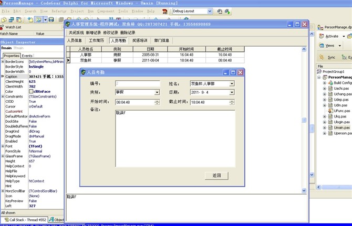Click the Expand icon right of Sync
Viewport: 352px width, 226px height.
[x=344, y=57]
